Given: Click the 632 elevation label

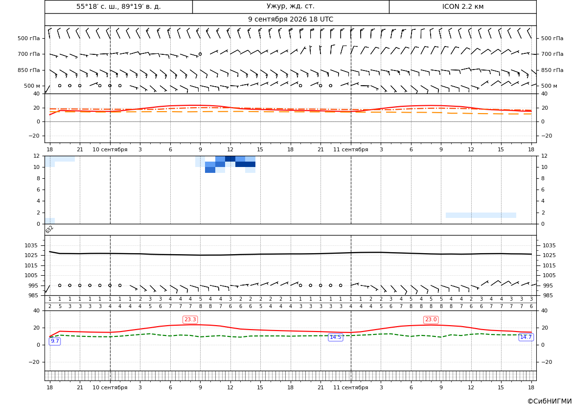Looking at the screenshot, I should (49, 229).
